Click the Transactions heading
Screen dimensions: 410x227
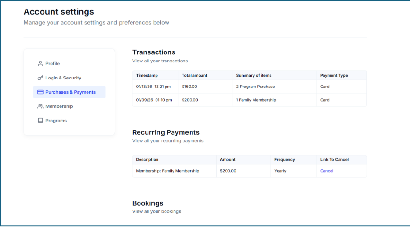[x=154, y=52]
